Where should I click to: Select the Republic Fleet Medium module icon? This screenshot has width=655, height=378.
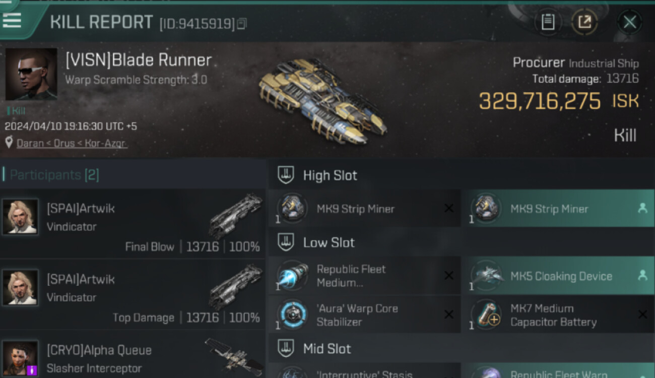(x=293, y=276)
